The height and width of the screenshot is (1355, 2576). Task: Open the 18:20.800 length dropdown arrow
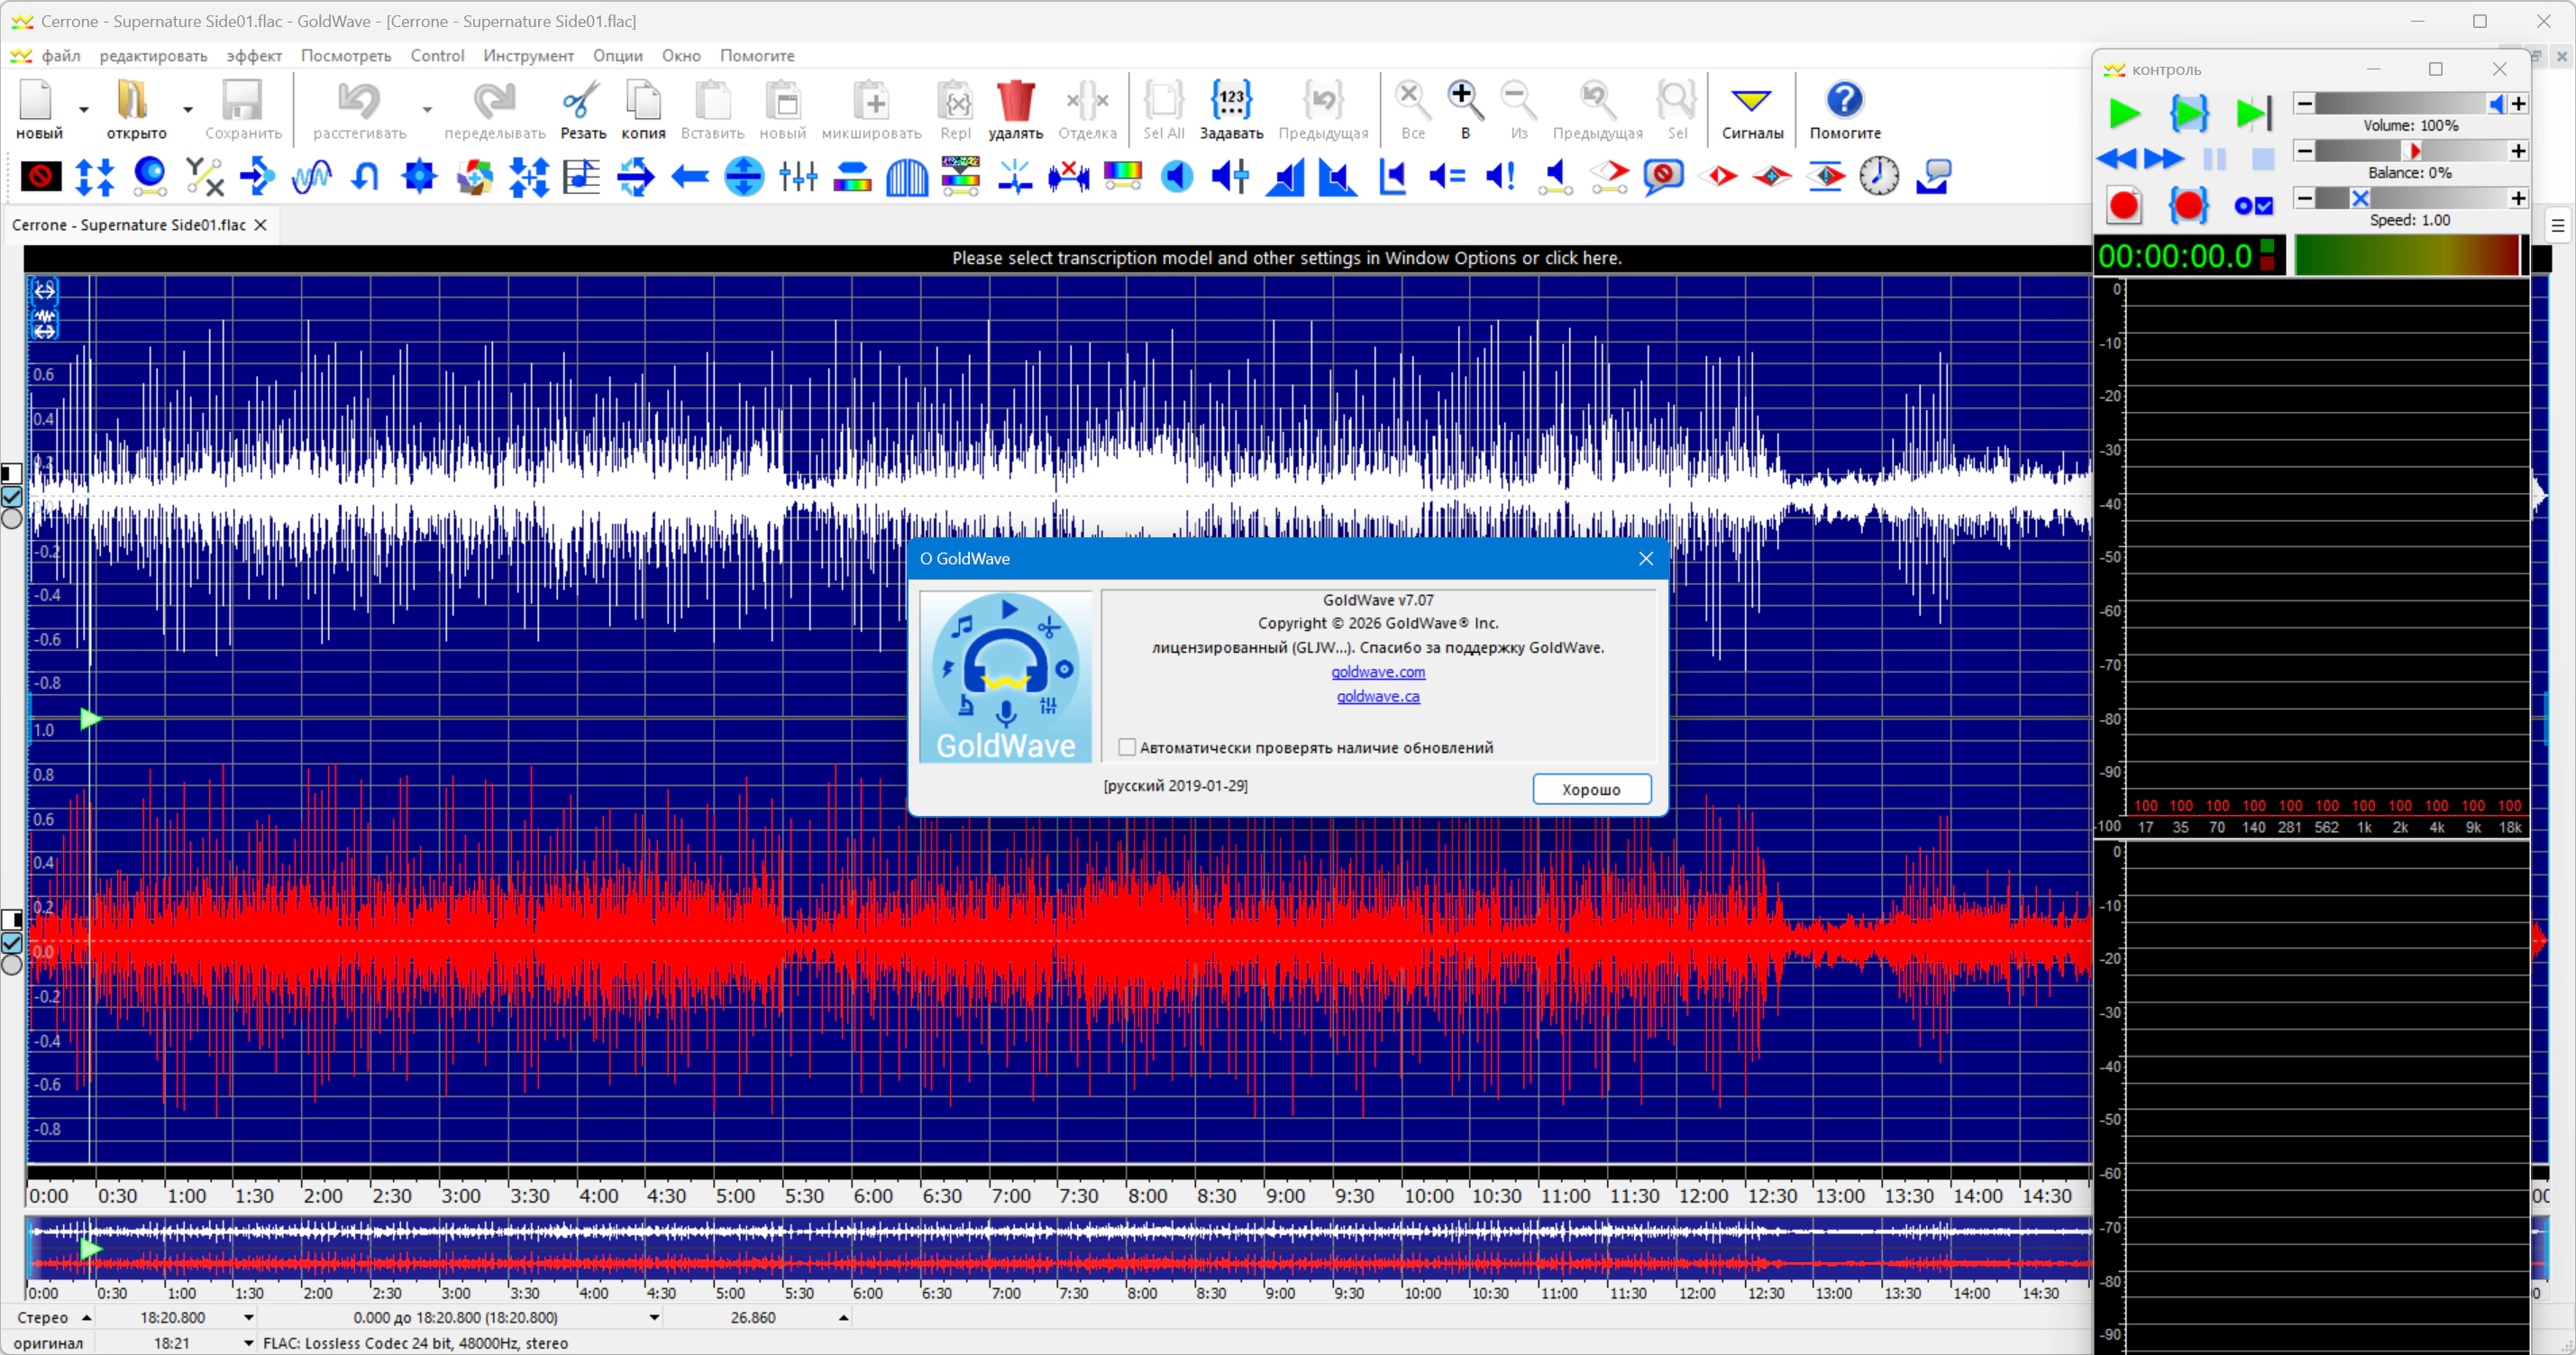pyautogui.click(x=248, y=1318)
